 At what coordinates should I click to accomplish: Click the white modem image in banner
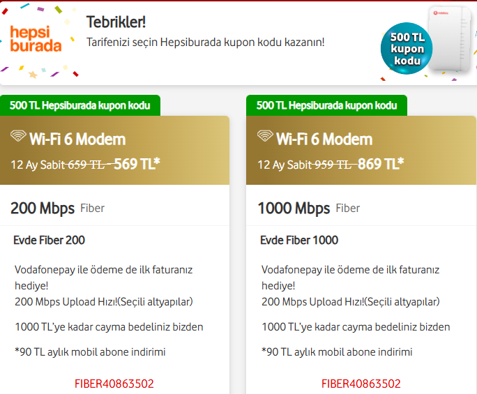pyautogui.click(x=451, y=40)
